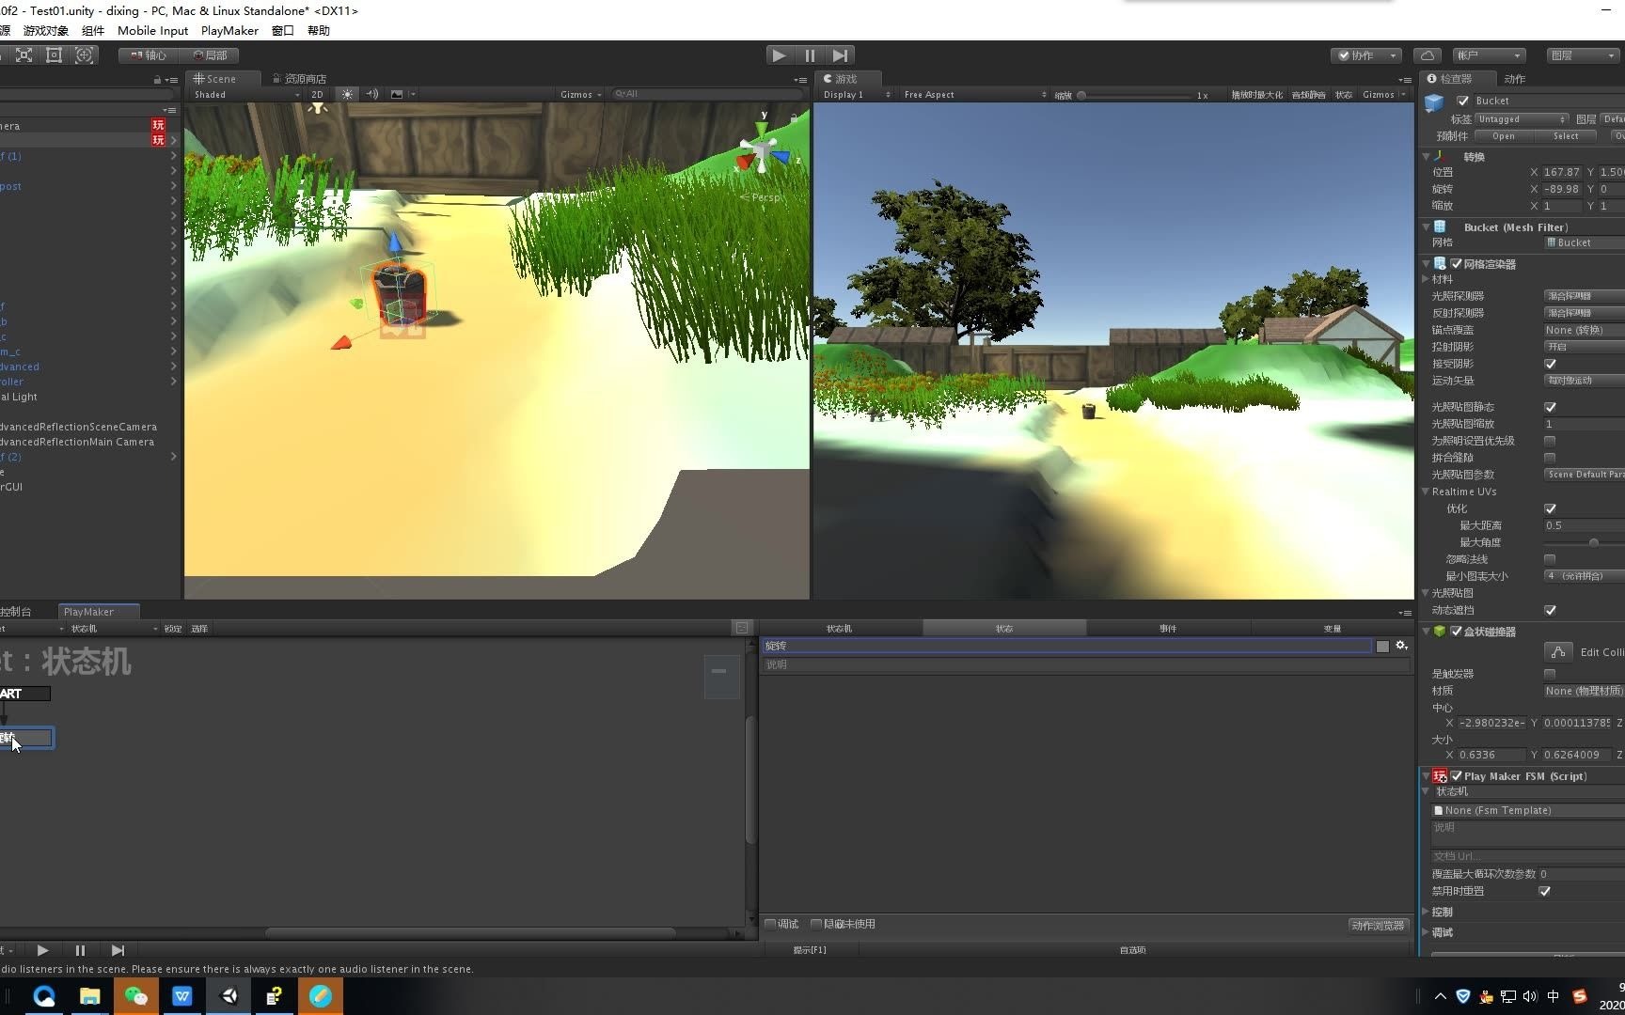
Task: Select the combined Transform tool
Action: (85, 55)
